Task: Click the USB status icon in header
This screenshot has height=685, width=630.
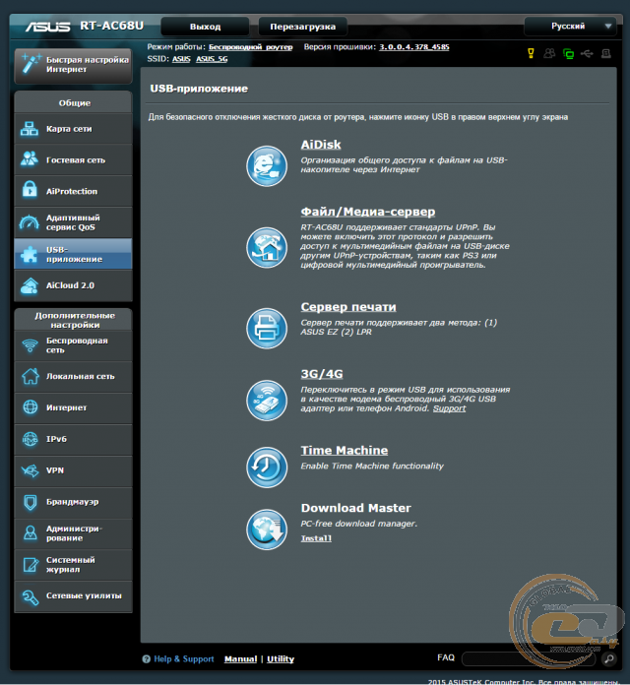Action: (x=587, y=53)
